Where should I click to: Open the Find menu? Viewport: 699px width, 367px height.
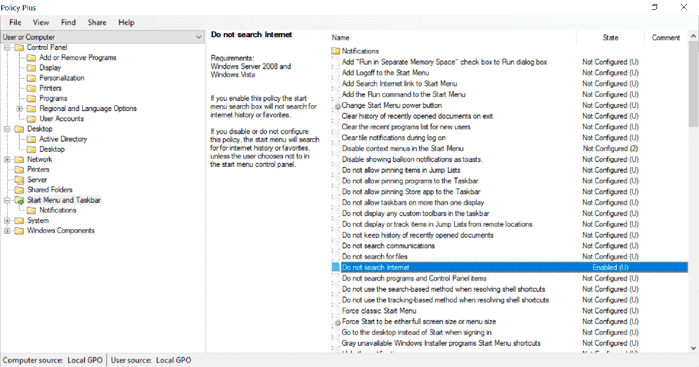[x=68, y=22]
